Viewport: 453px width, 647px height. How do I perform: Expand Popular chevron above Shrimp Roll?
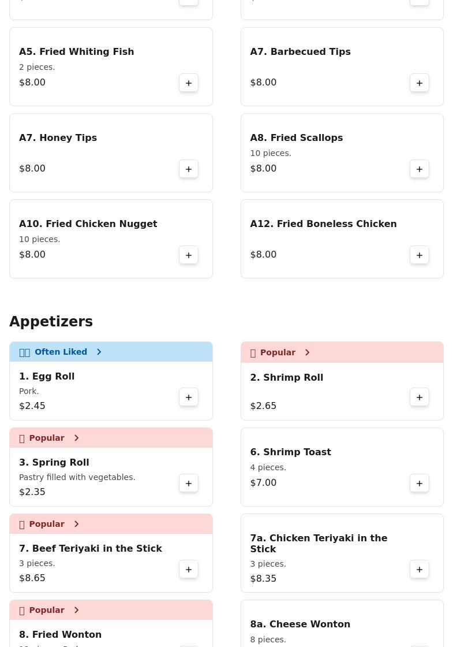click(307, 352)
